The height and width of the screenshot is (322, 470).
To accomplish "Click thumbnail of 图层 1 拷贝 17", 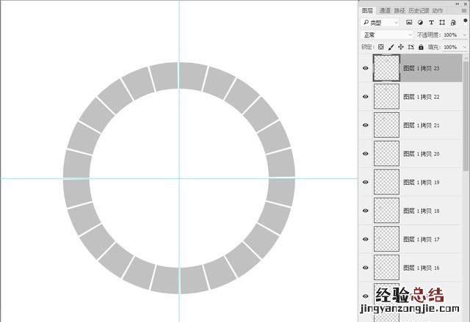I will pos(386,239).
